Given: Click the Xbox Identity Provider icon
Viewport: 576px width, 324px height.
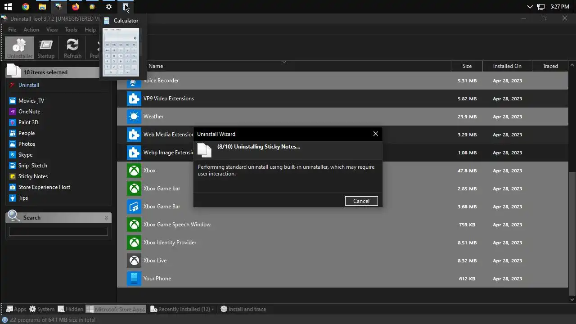Looking at the screenshot, I should (134, 243).
